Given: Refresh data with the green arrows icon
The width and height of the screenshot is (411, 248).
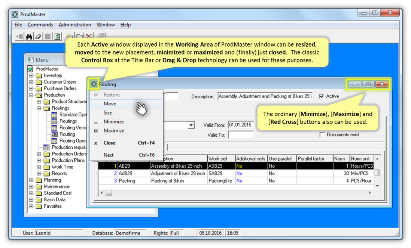Looking at the screenshot, I should point(57,37).
